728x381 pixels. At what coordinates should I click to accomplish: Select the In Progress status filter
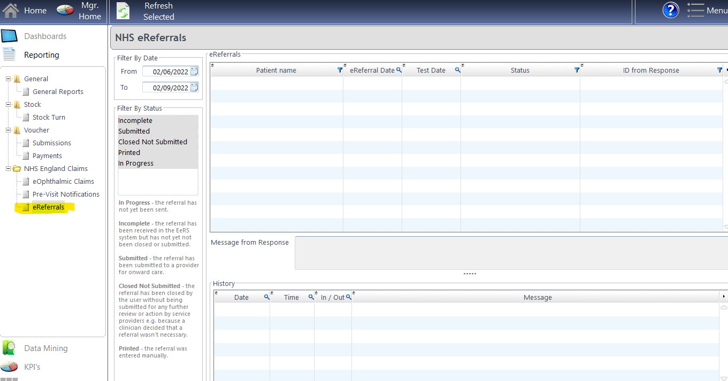(158, 164)
